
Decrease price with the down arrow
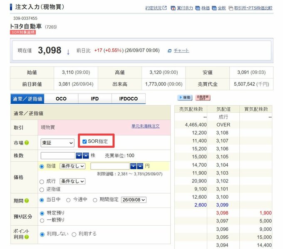[133, 166]
